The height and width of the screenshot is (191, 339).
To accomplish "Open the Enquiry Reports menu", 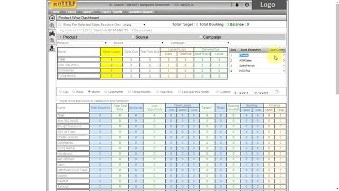I will [111, 12].
